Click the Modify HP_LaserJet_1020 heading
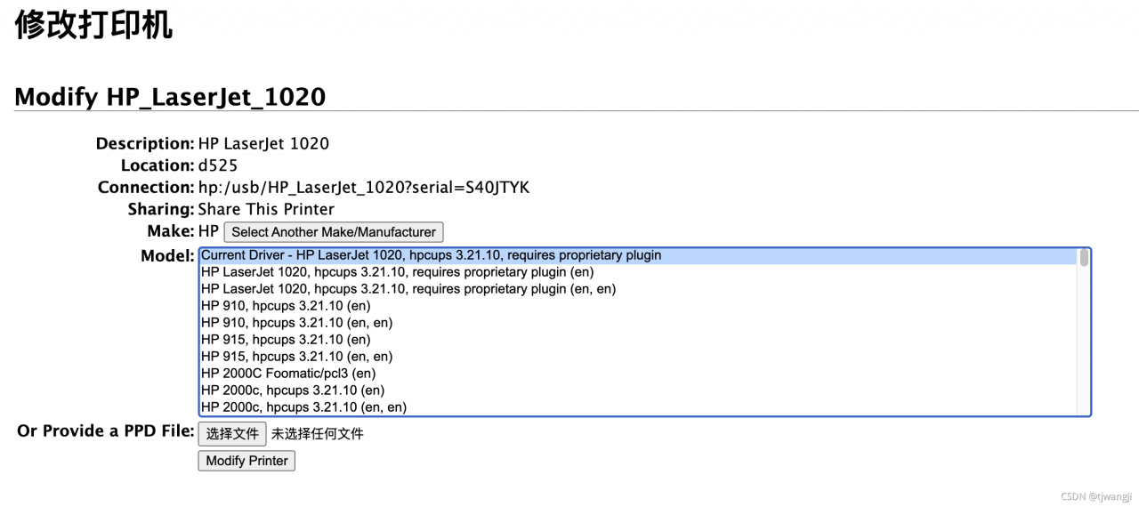1139x507 pixels. (170, 97)
